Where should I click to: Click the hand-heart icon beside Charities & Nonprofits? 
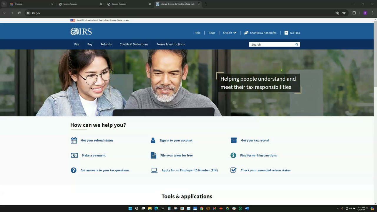coord(246,33)
